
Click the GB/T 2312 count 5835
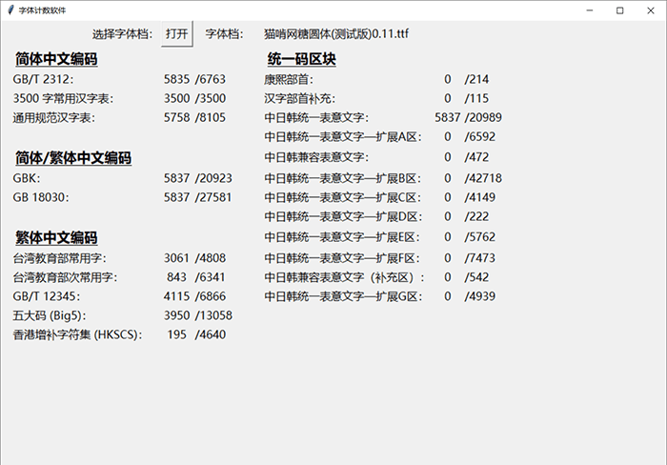click(176, 79)
